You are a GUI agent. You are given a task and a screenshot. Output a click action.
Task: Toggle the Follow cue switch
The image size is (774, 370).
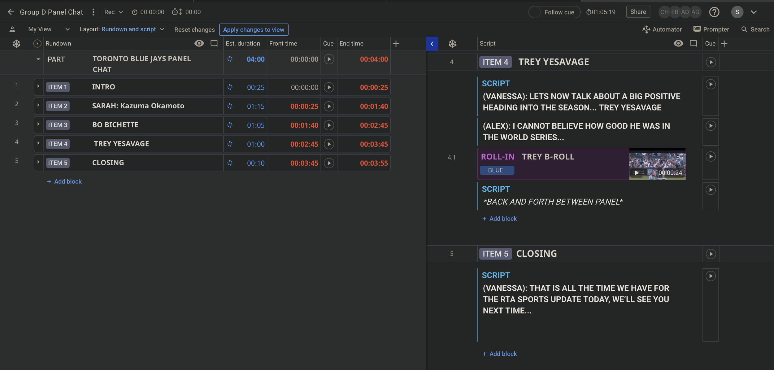pos(535,12)
